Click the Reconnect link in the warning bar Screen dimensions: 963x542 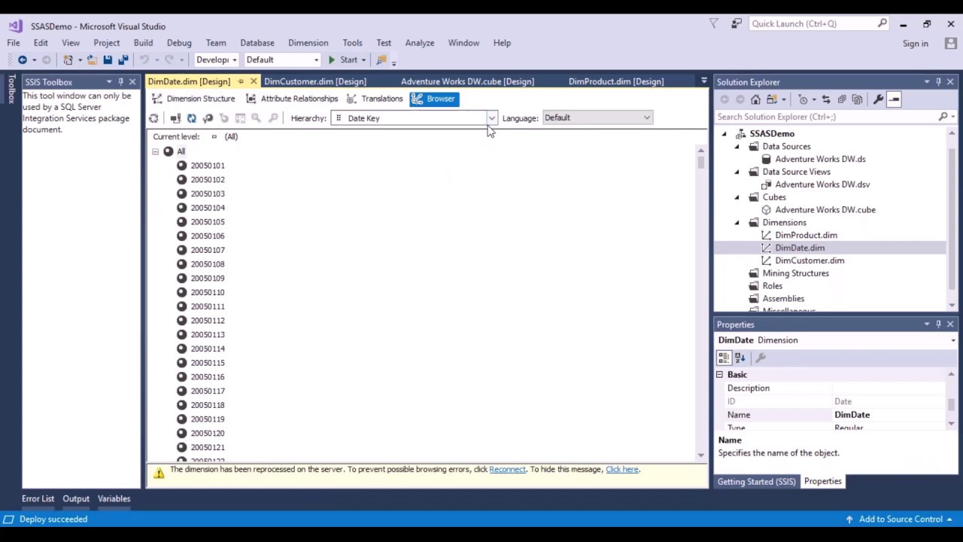click(x=507, y=469)
